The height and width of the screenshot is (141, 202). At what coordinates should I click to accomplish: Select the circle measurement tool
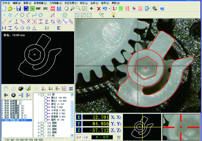pos(22,15)
